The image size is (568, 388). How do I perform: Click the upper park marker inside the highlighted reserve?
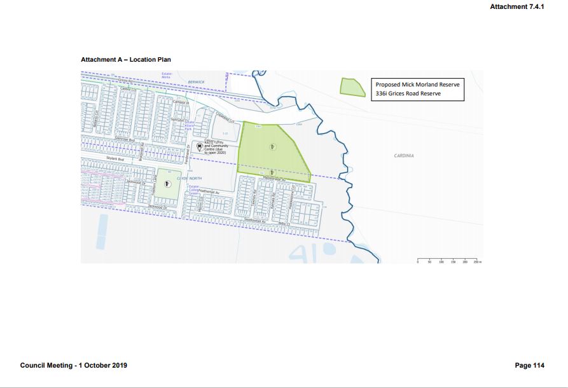coord(272,147)
